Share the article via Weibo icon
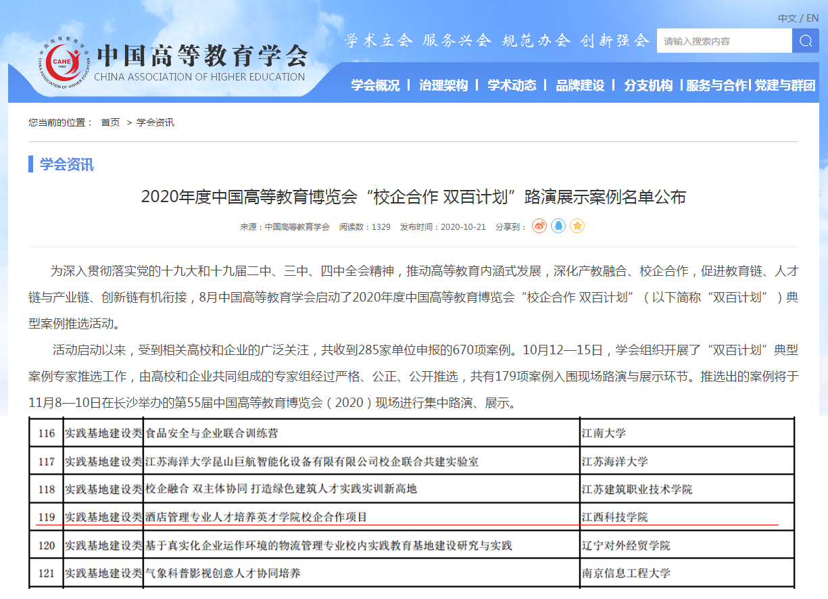The image size is (828, 599). pos(539,226)
